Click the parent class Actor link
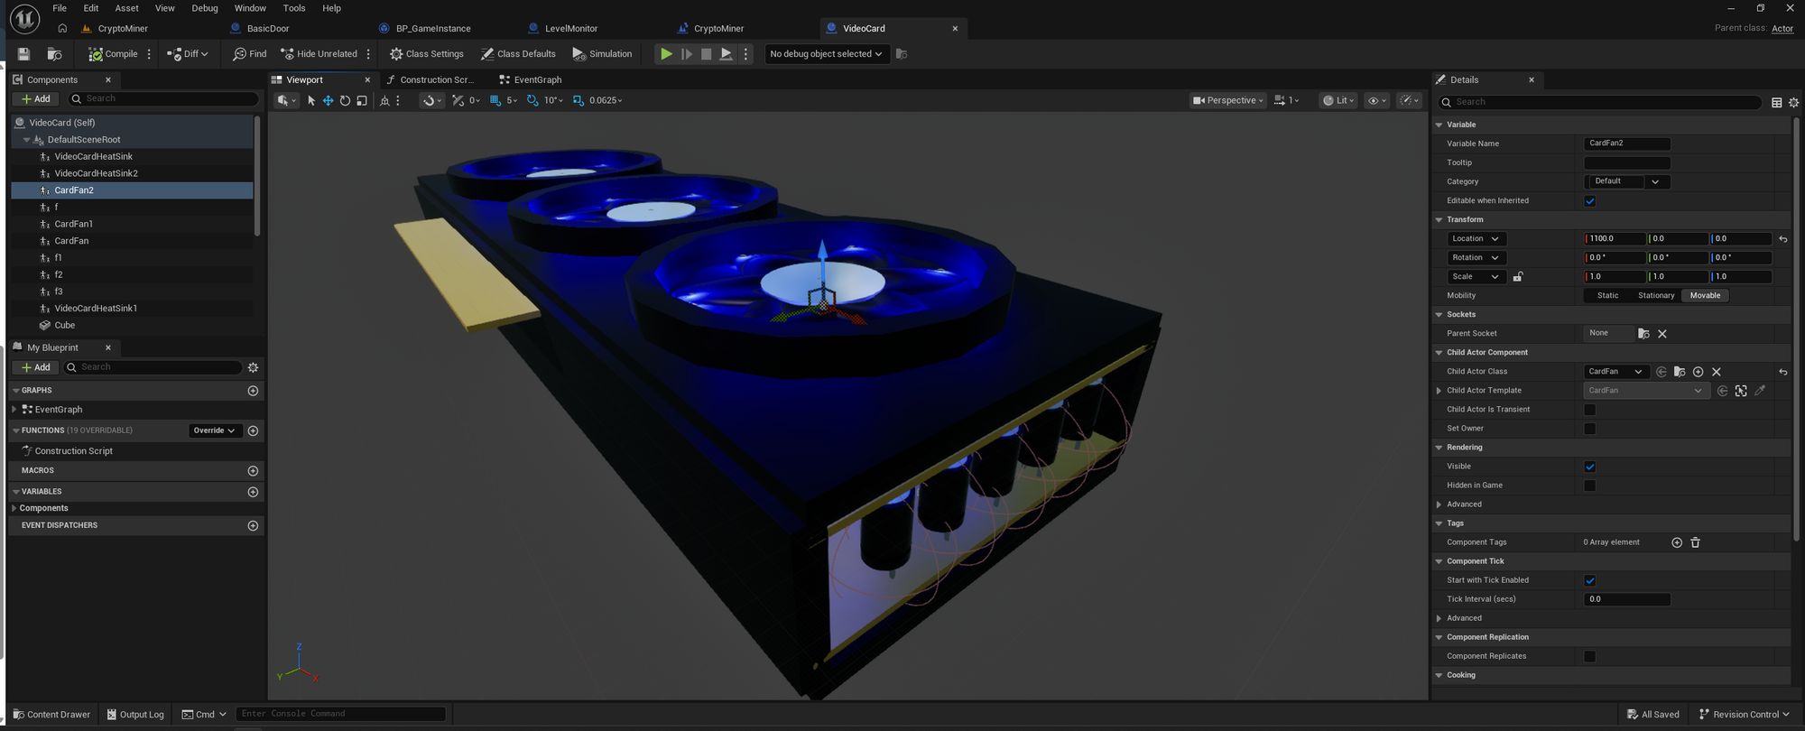Image resolution: width=1805 pixels, height=731 pixels. (1782, 29)
